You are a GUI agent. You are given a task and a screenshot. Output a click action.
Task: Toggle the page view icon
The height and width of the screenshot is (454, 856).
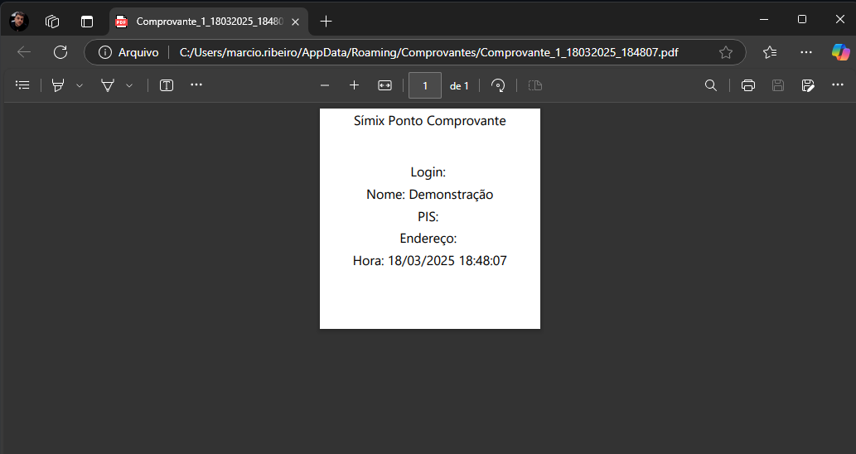click(x=535, y=85)
